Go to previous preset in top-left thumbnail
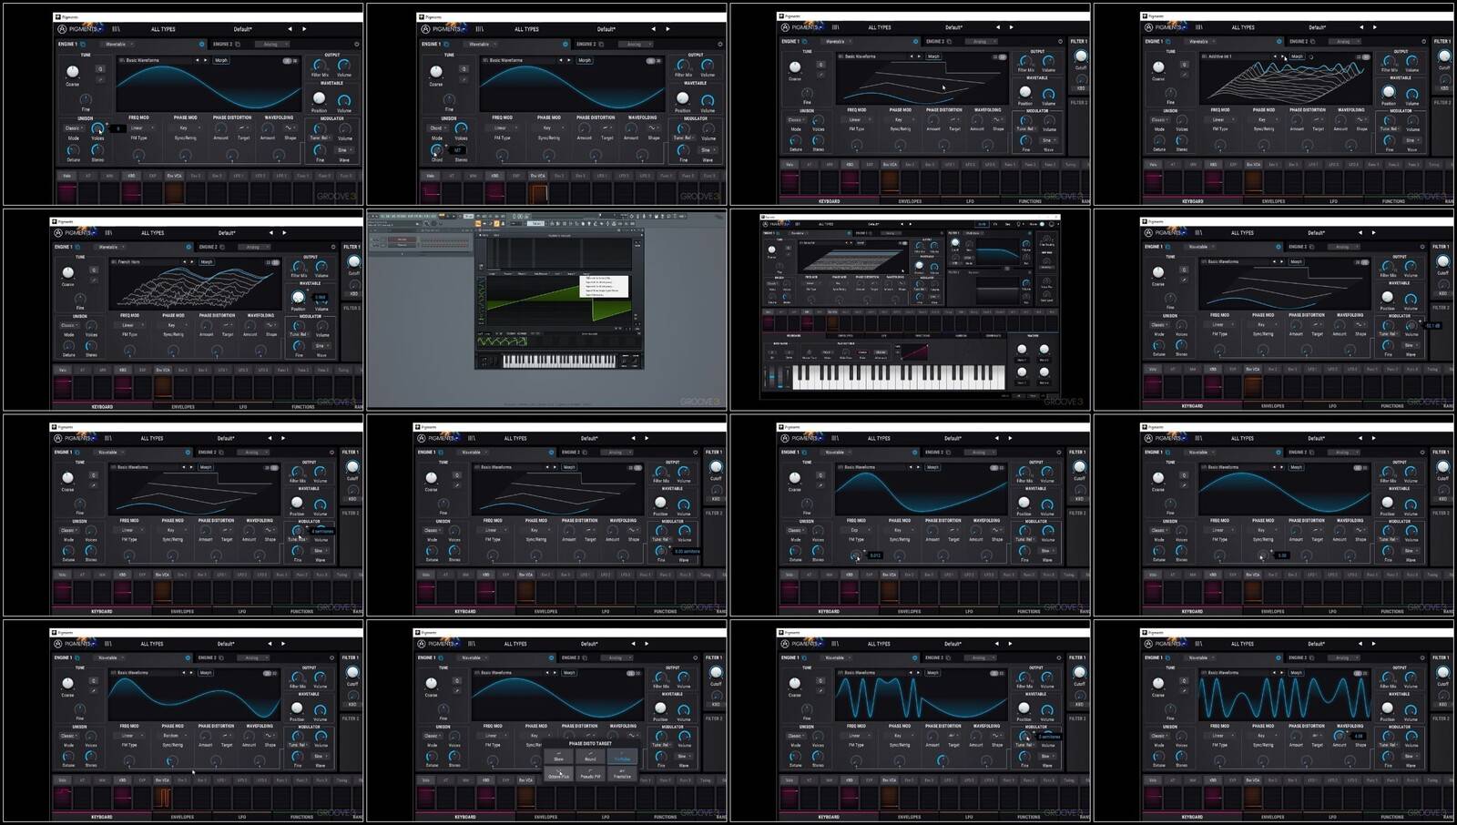 click(x=290, y=29)
